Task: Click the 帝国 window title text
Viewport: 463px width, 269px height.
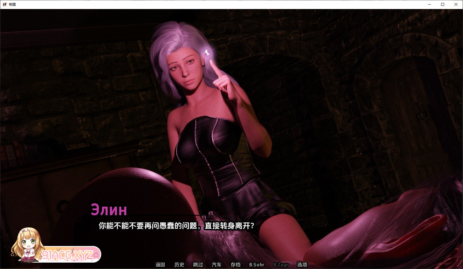Action: pos(12,4)
